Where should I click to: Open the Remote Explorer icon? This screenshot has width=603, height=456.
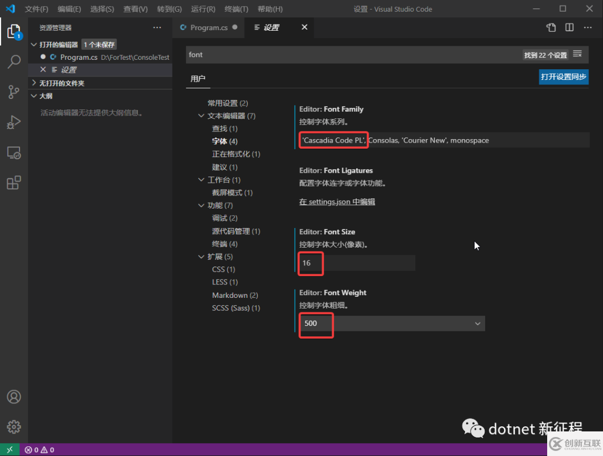coord(14,153)
